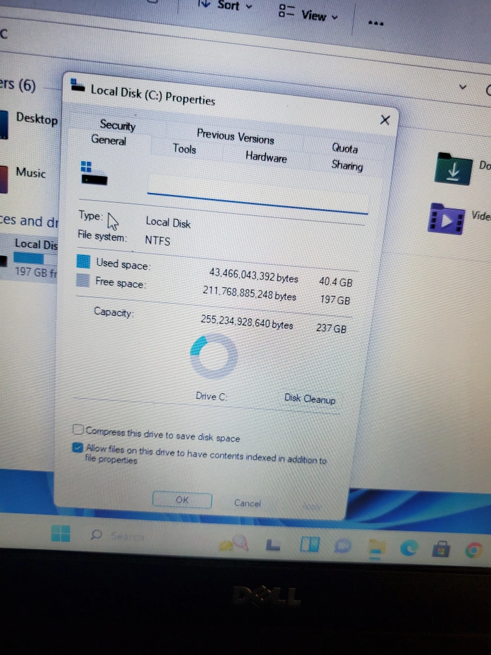The height and width of the screenshot is (655, 491).
Task: Click the Disk Cleanup button
Action: pyautogui.click(x=309, y=398)
